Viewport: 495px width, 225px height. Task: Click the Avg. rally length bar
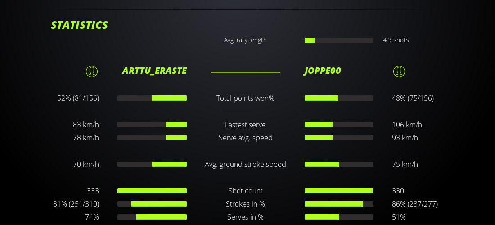(x=339, y=40)
